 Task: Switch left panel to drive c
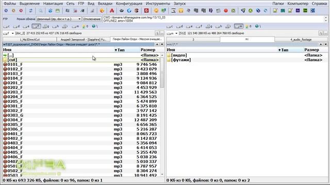coord(7,26)
